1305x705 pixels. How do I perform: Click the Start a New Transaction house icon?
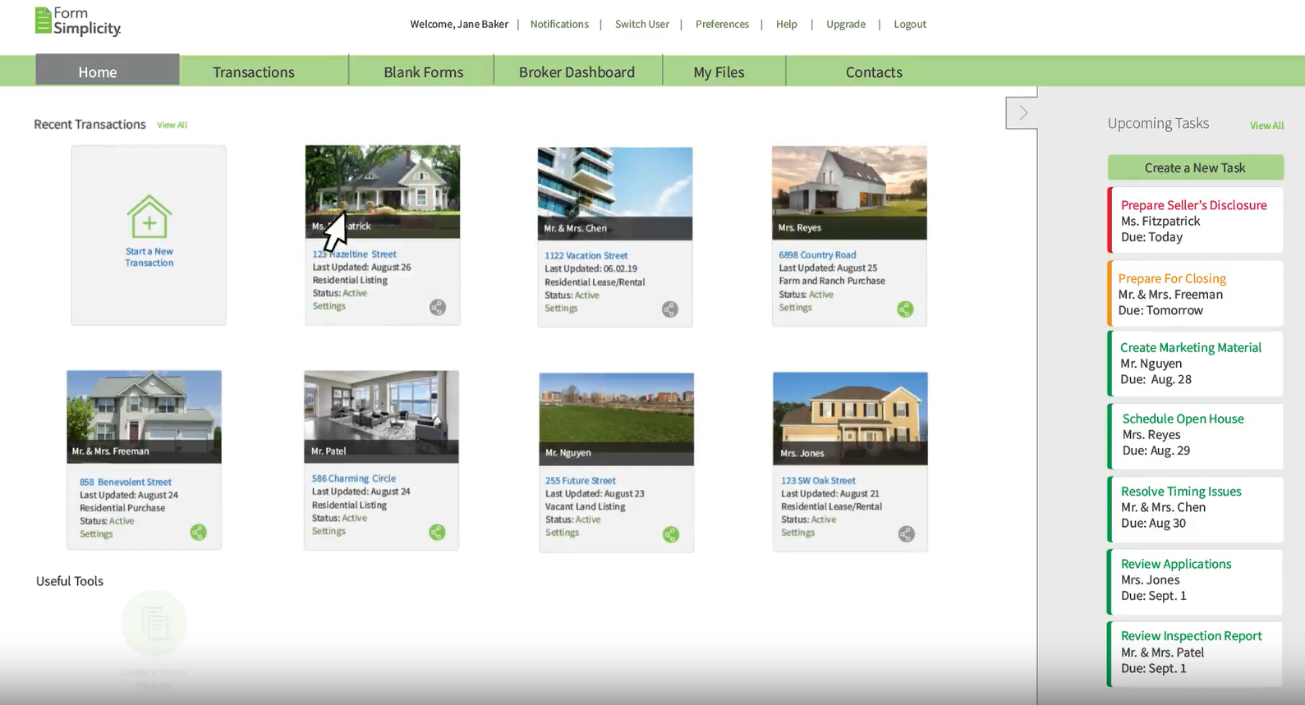pyautogui.click(x=149, y=217)
